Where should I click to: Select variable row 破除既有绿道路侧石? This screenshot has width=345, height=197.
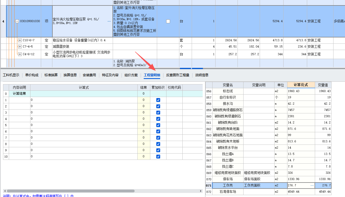(x=268, y=110)
